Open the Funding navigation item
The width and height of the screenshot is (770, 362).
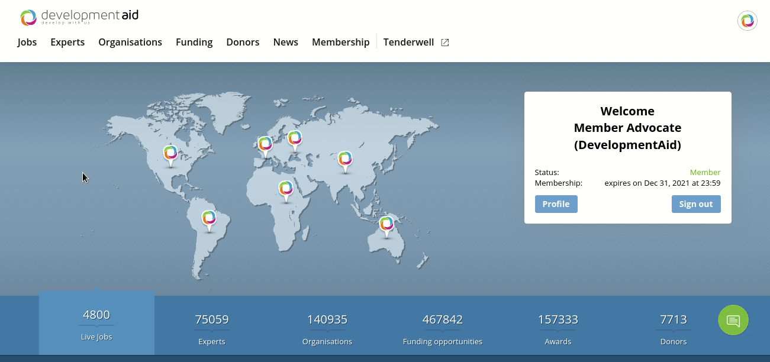[194, 43]
